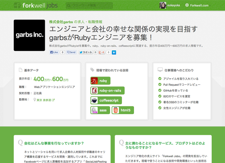Viewport: 225px width, 163px height.
Task: Click the search magnifier icon
Action: 69,5
